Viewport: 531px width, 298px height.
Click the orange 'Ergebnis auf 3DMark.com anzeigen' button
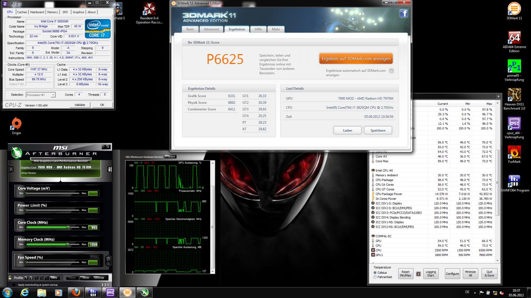[x=356, y=59]
